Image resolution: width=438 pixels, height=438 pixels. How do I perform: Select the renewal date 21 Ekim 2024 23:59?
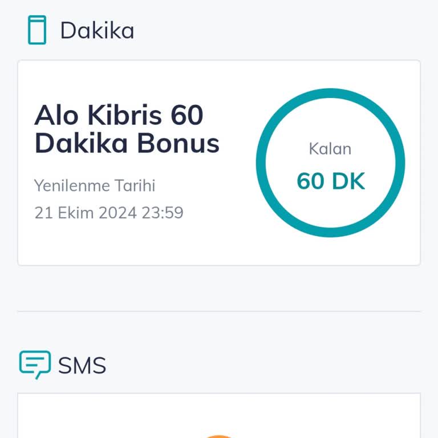109,213
